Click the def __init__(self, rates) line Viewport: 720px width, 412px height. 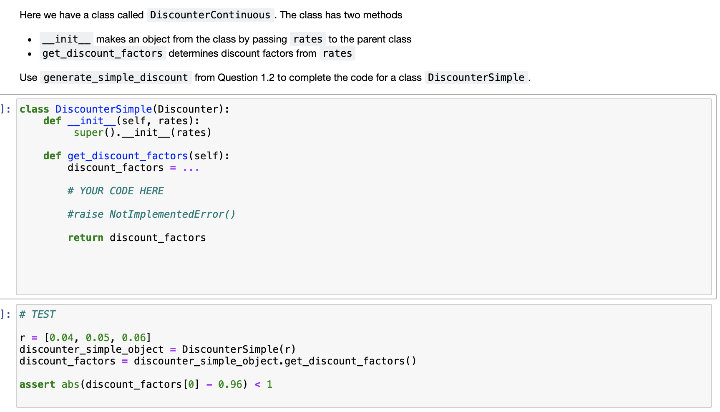pyautogui.click(x=121, y=121)
